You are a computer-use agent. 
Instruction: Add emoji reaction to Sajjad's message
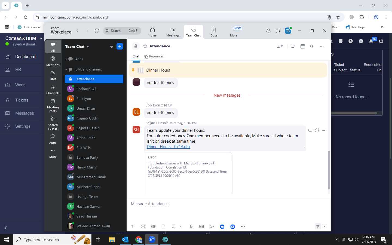tap(317, 130)
